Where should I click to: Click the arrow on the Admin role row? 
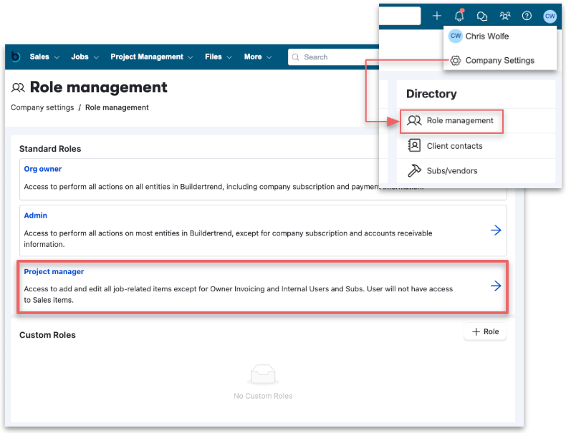tap(496, 230)
